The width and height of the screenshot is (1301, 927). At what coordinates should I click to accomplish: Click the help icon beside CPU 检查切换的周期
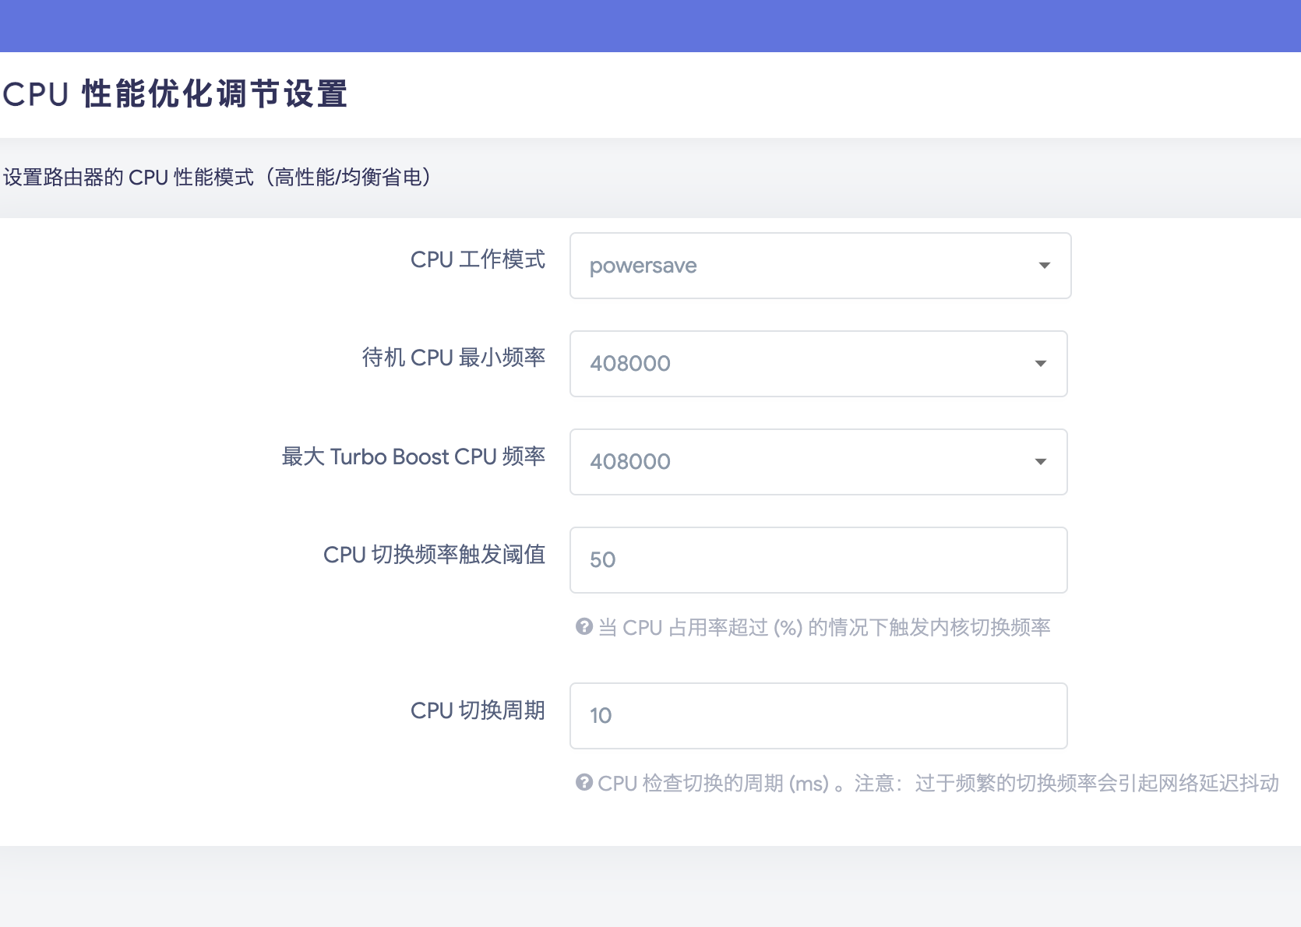point(584,782)
